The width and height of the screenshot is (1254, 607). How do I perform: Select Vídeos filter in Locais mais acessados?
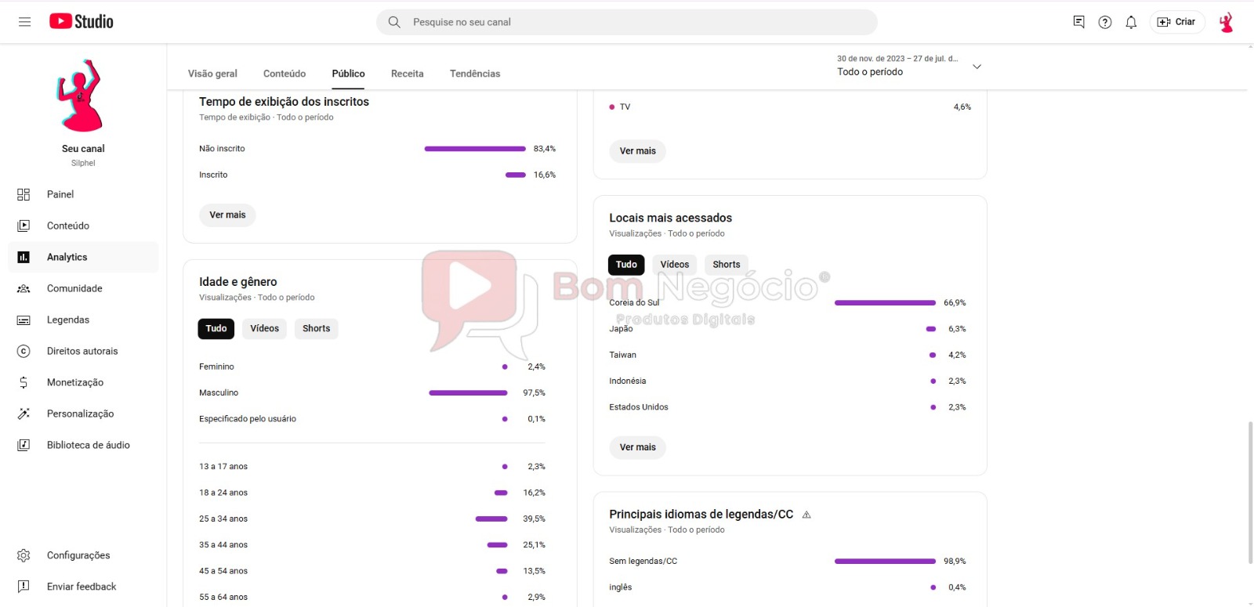click(675, 265)
